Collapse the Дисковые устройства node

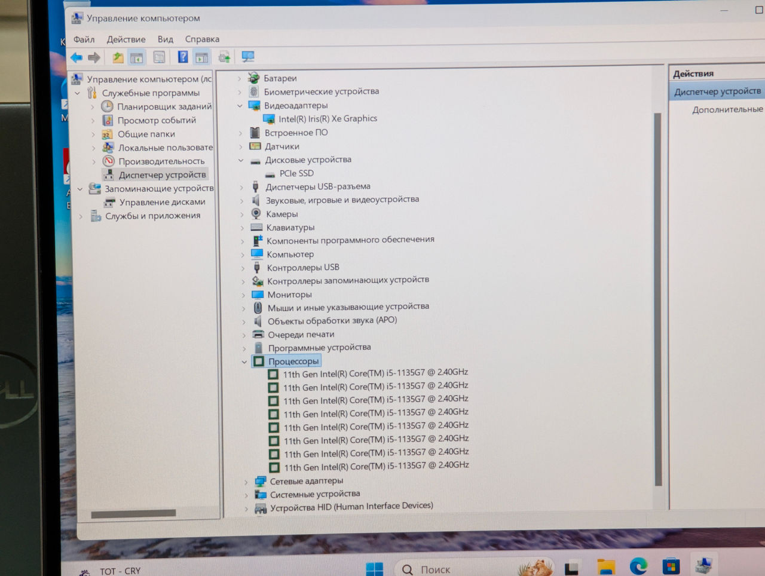[241, 160]
